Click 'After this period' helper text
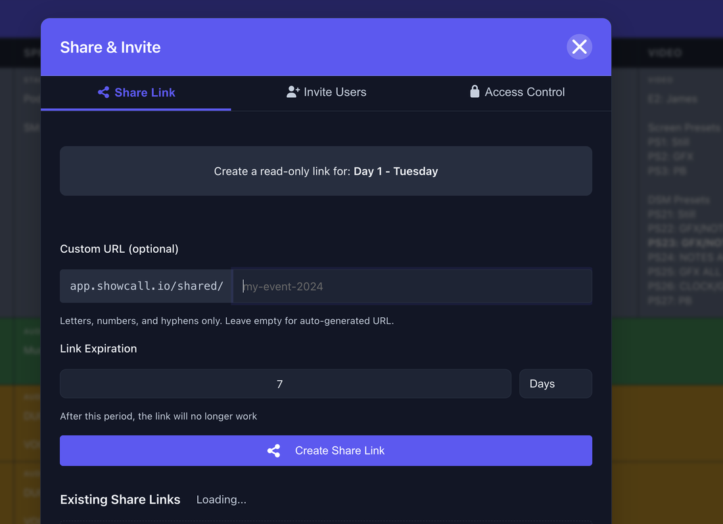This screenshot has height=524, width=723. coord(158,416)
